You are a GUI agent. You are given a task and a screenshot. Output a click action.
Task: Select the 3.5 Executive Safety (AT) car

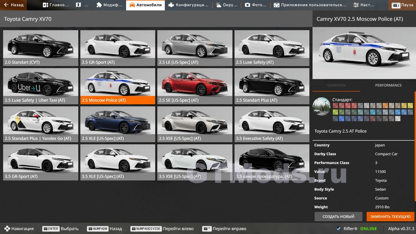[272, 124]
